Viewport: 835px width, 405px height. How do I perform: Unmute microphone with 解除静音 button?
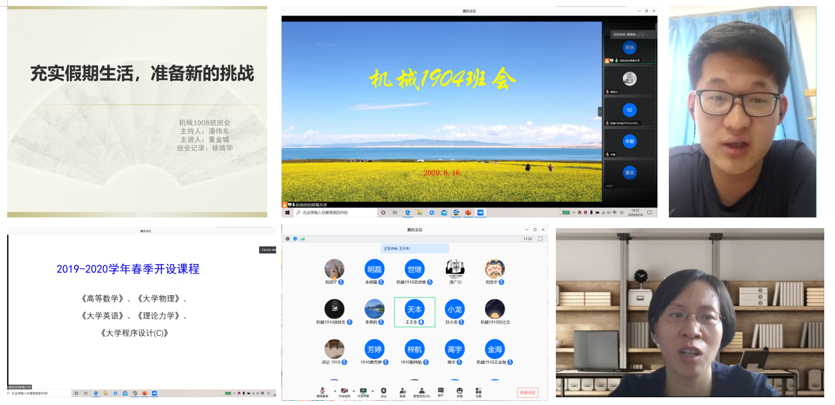(323, 391)
